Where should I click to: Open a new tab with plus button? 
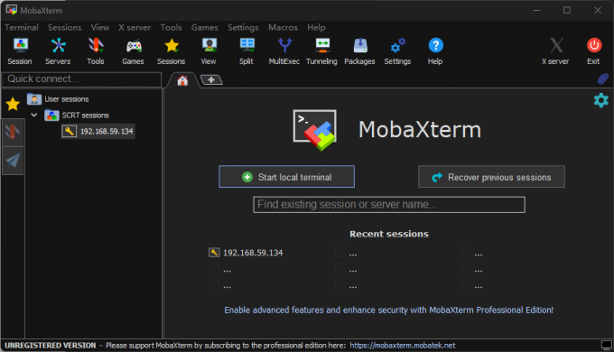click(211, 79)
